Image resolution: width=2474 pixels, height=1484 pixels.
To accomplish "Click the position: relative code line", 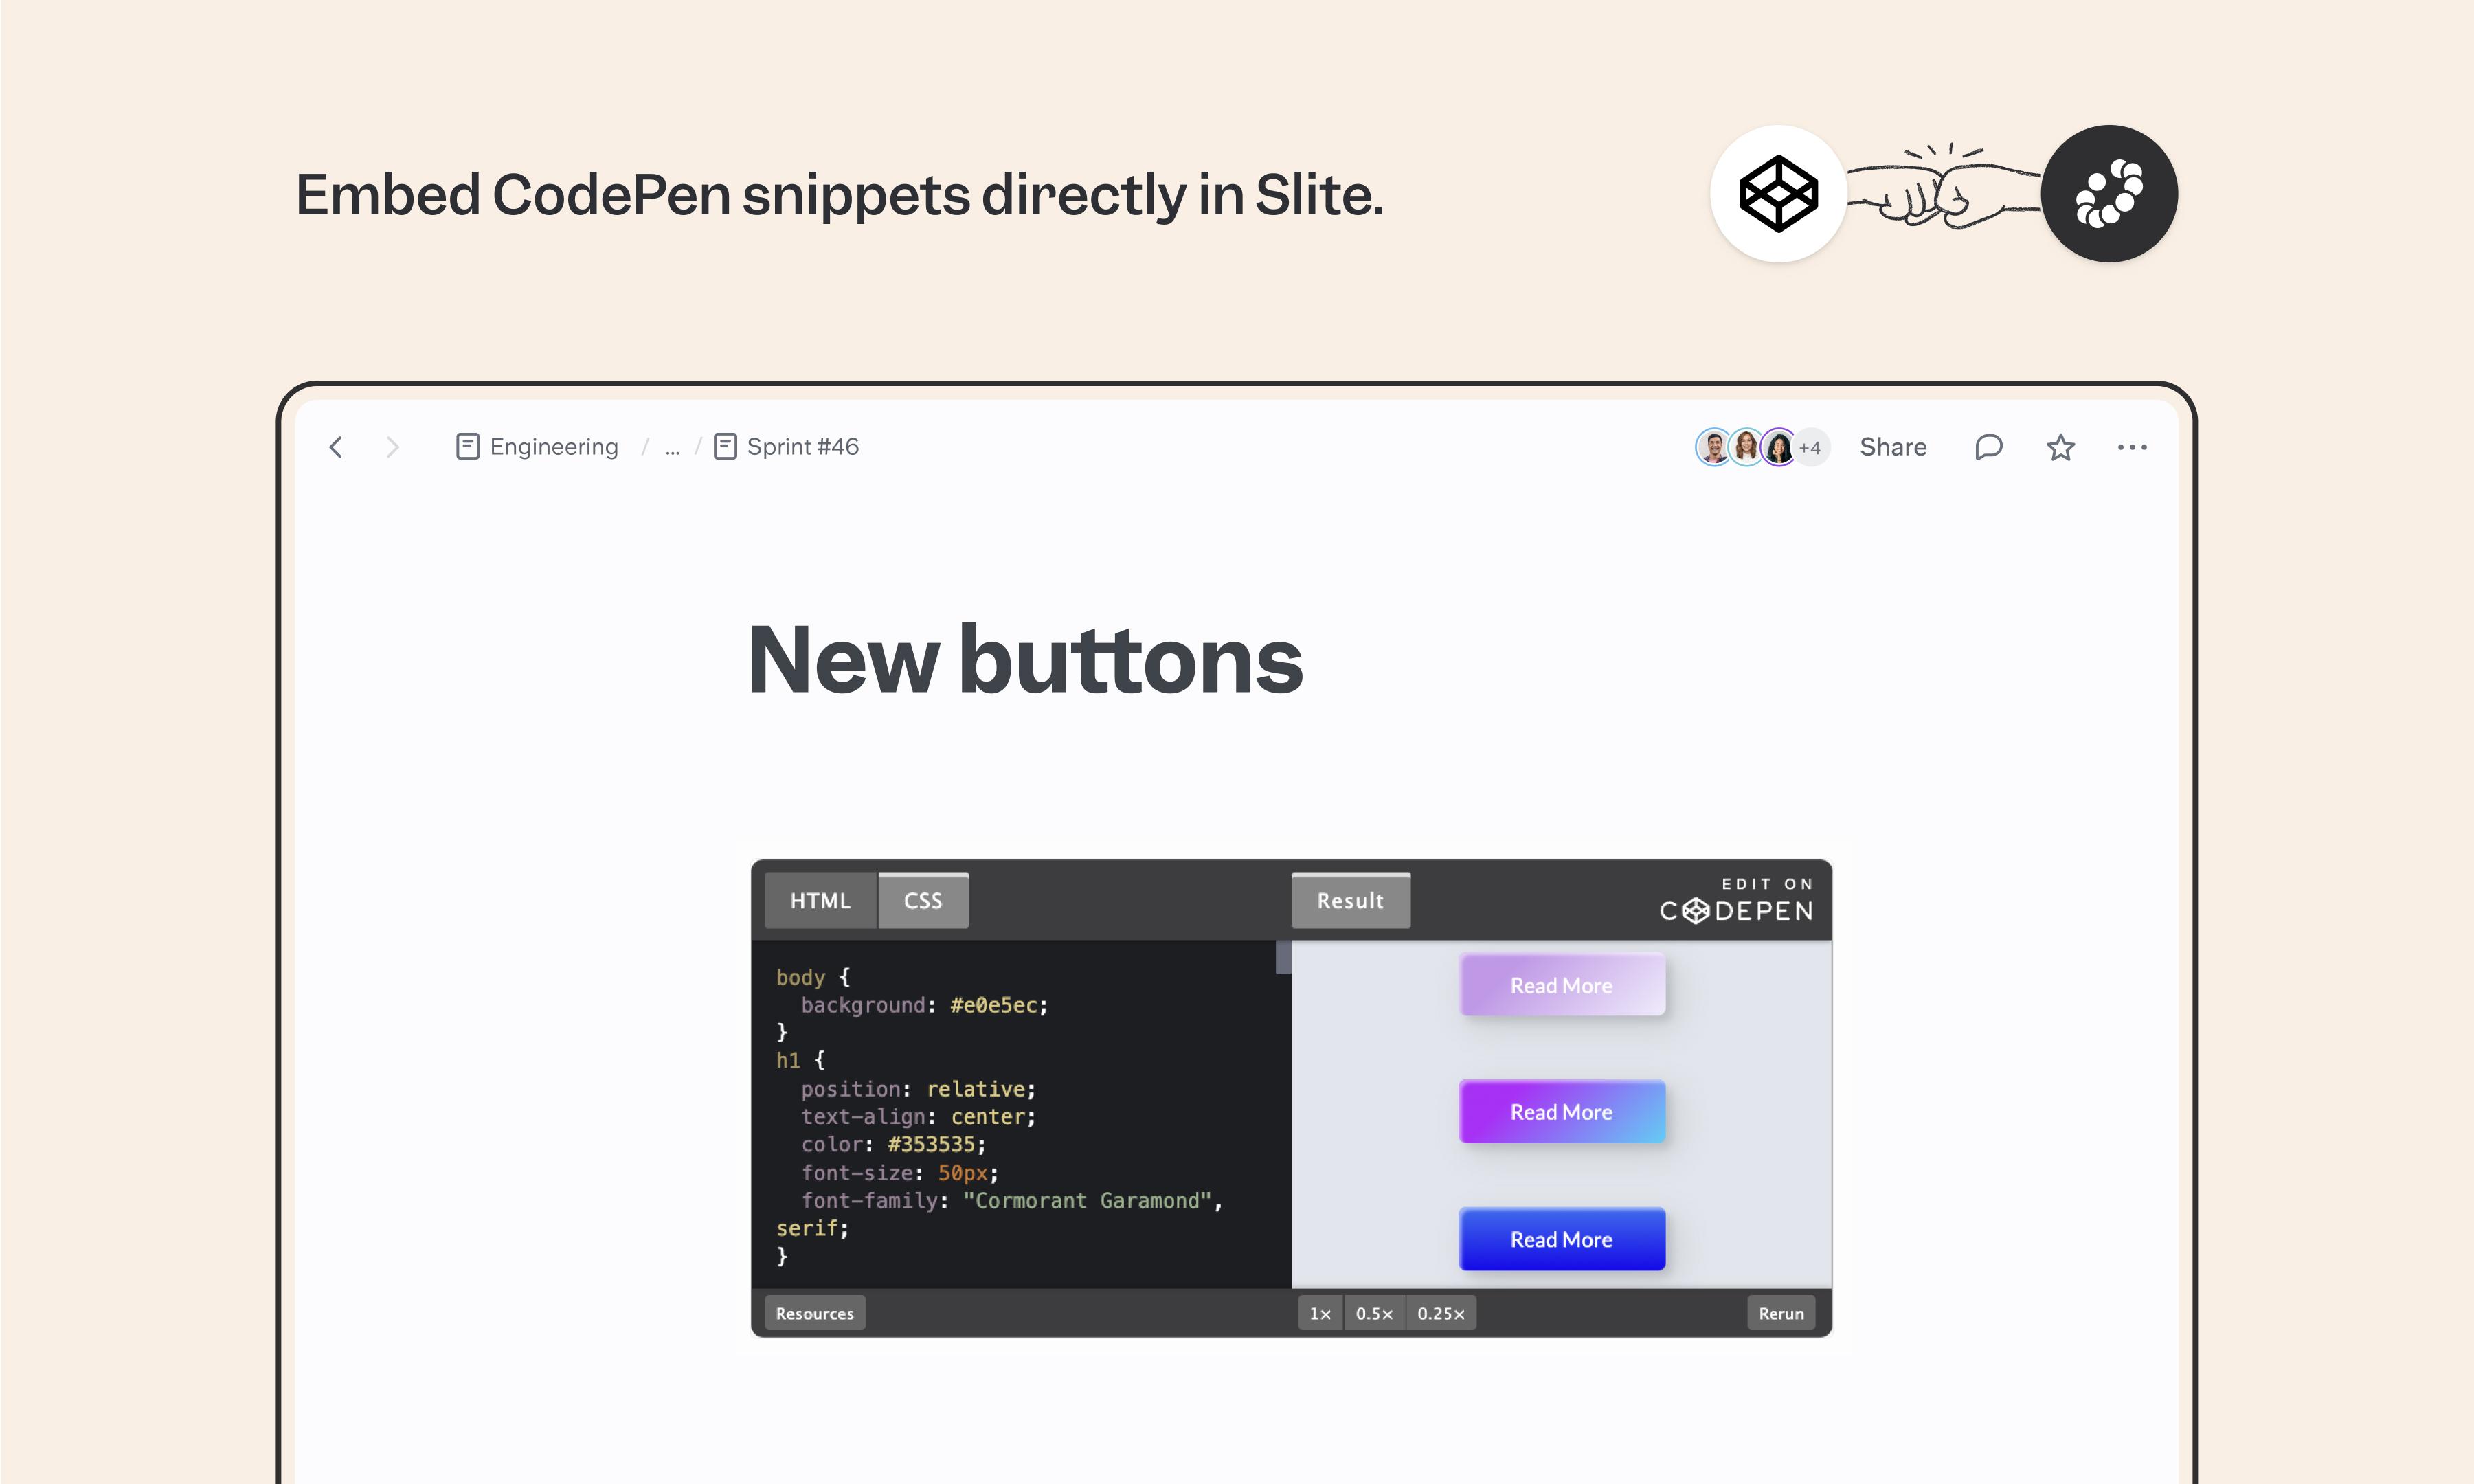I will (918, 1089).
